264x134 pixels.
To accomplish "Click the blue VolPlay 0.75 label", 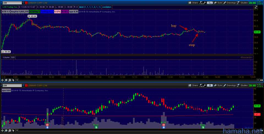I will pyautogui.click(x=47, y=12).
